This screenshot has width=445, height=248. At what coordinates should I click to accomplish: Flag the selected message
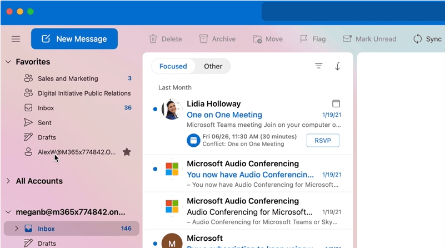coord(304,39)
